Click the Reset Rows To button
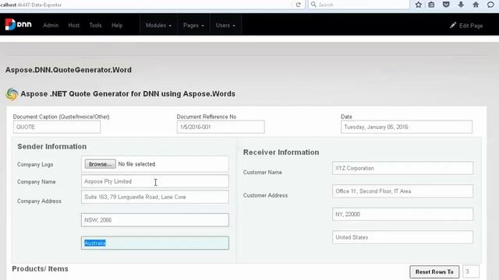499x280 pixels. [434, 271]
